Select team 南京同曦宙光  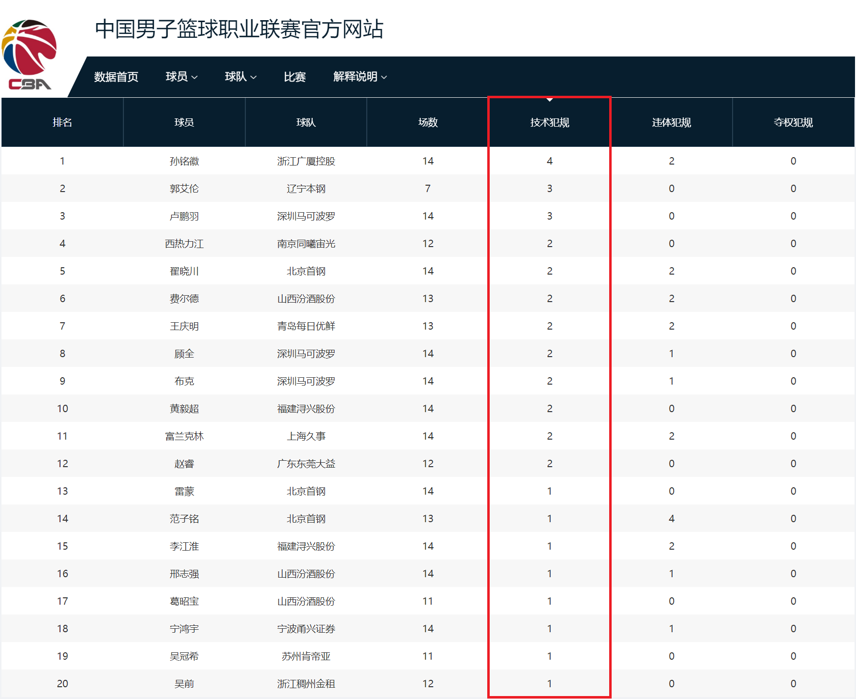click(306, 244)
